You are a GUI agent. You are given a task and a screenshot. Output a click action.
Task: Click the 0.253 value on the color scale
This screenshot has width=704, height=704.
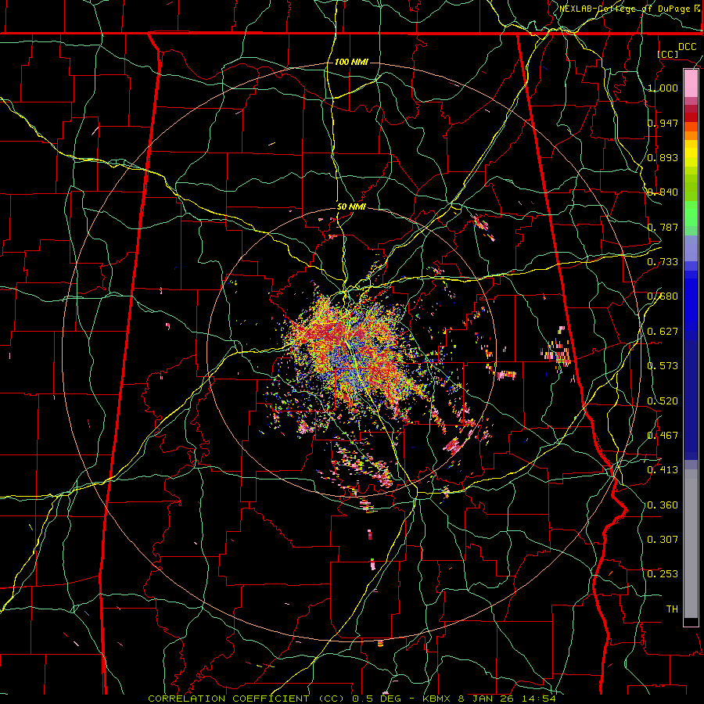coord(663,574)
